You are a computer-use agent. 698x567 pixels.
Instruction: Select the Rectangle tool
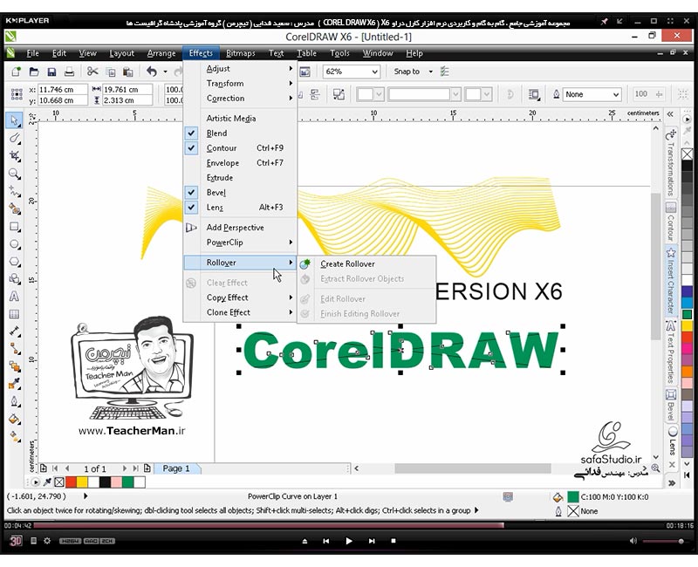[15, 227]
